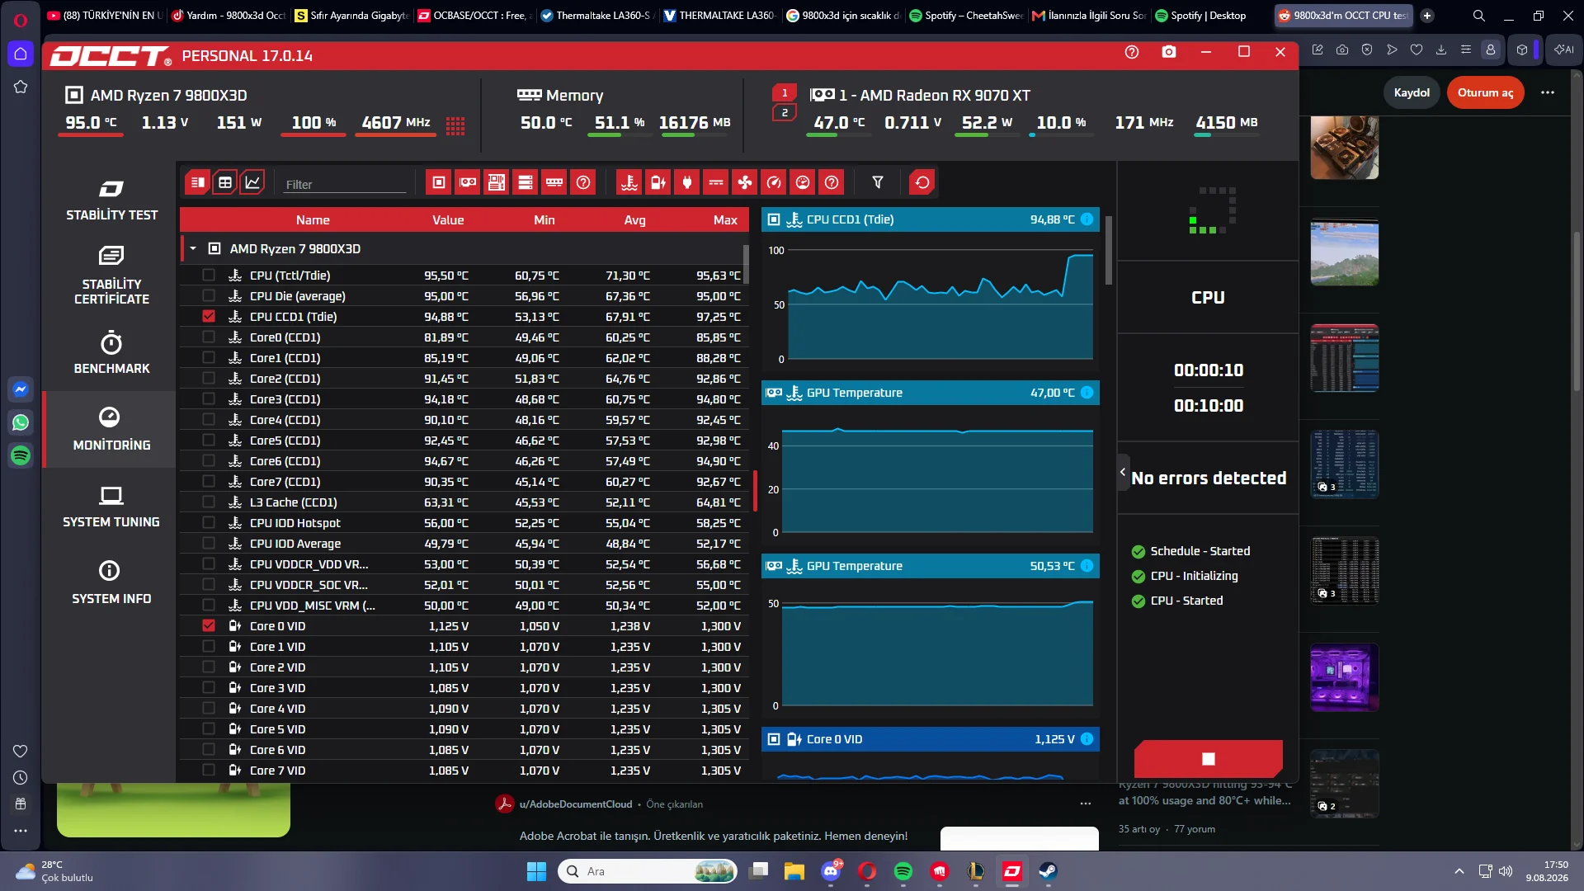Check the CPU IOD Hotspot checkbox
The image size is (1584, 891).
tap(209, 522)
